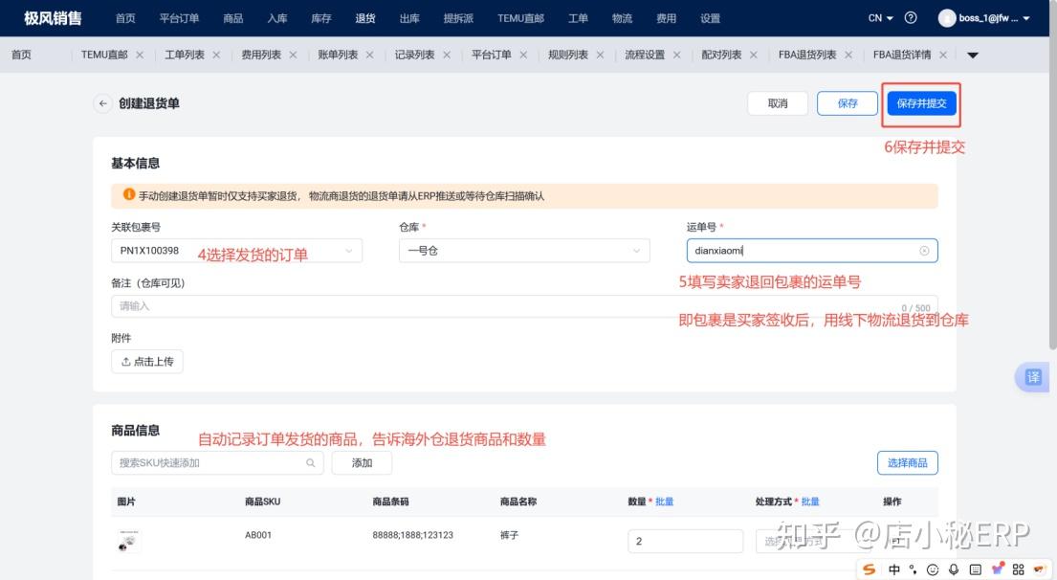1057x580 pixels.
Task: Close the 平台订单 tab
Action: 523,55
